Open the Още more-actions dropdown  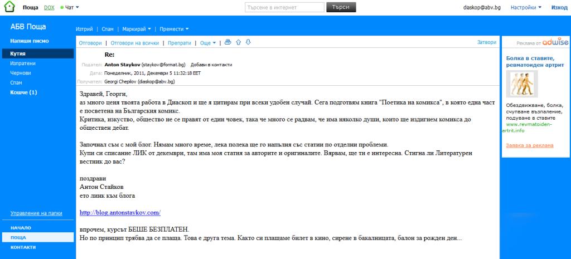click(208, 43)
